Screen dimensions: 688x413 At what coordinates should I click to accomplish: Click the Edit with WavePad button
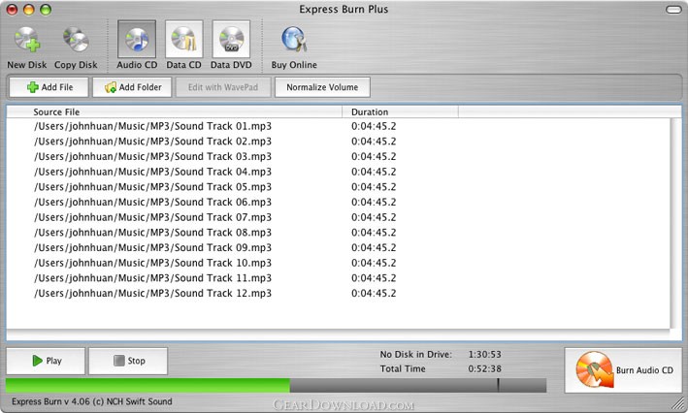point(223,87)
